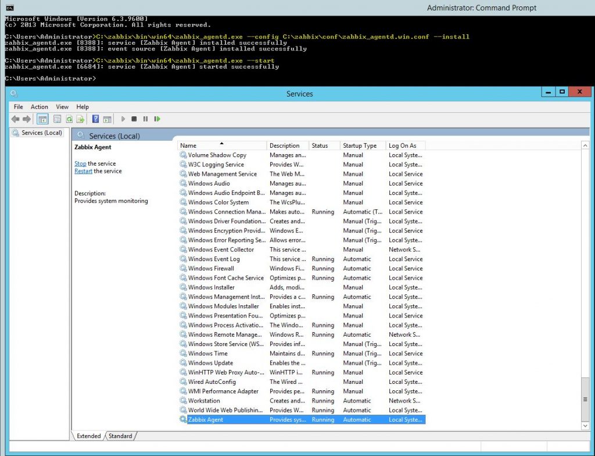Open Properties via the toolbar icon
595x456 pixels.
pyautogui.click(x=58, y=119)
